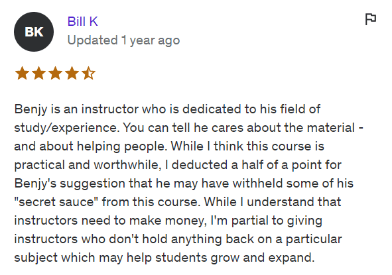
Task: Click the first rating star
Action: (23, 73)
